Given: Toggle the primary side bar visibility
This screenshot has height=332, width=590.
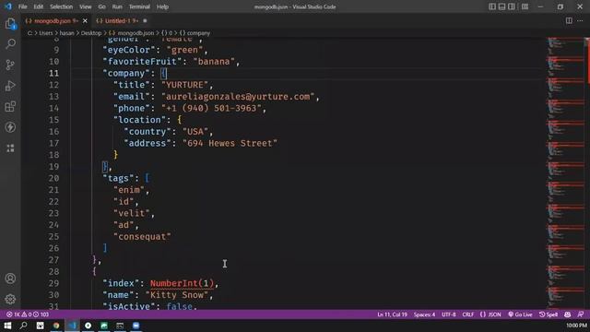Looking at the screenshot, I should tap(492, 6).
